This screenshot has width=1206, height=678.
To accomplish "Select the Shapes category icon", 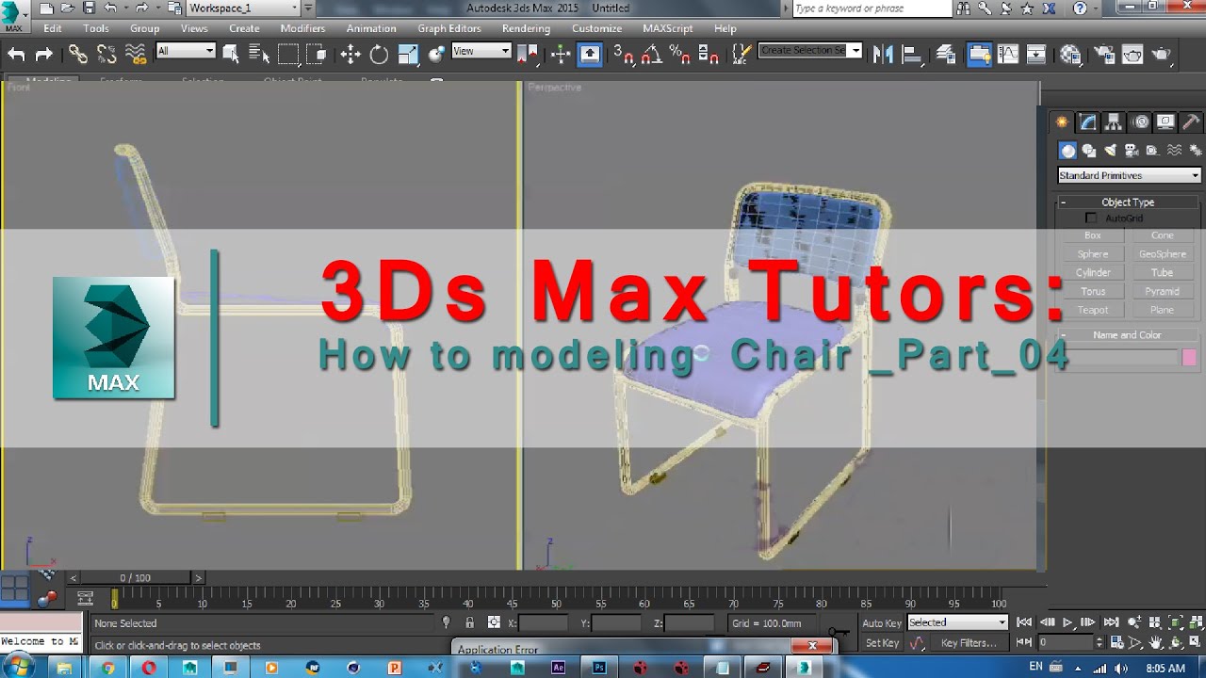I will 1089,151.
